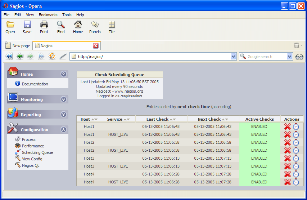Viewport: 307px width, 200px height.
Task: Open the View menu
Action: (x=30, y=15)
